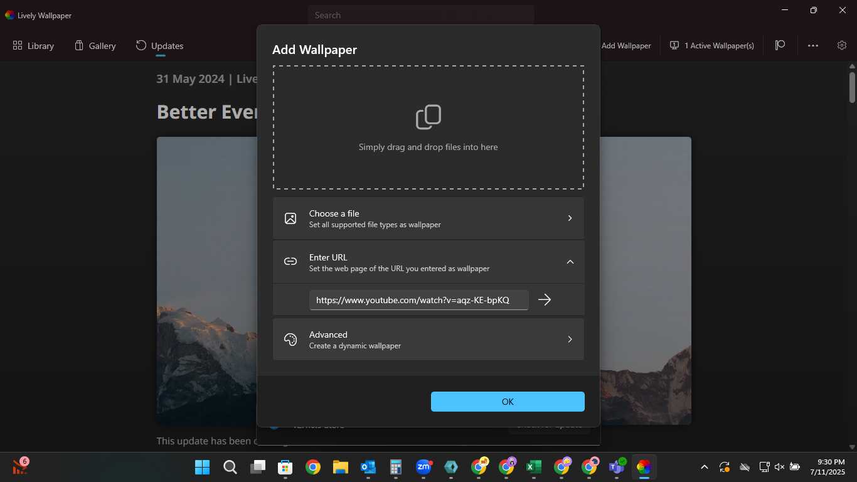Select the Choose a file option
The image size is (857, 482).
tap(428, 218)
